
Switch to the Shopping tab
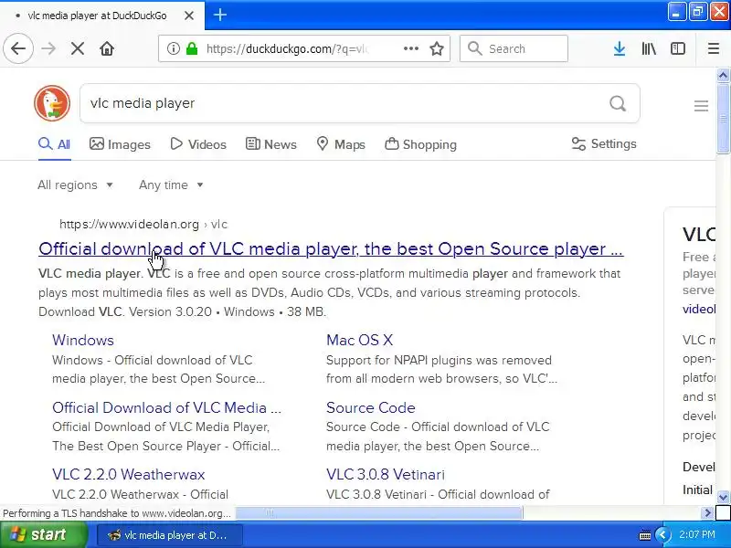(420, 144)
